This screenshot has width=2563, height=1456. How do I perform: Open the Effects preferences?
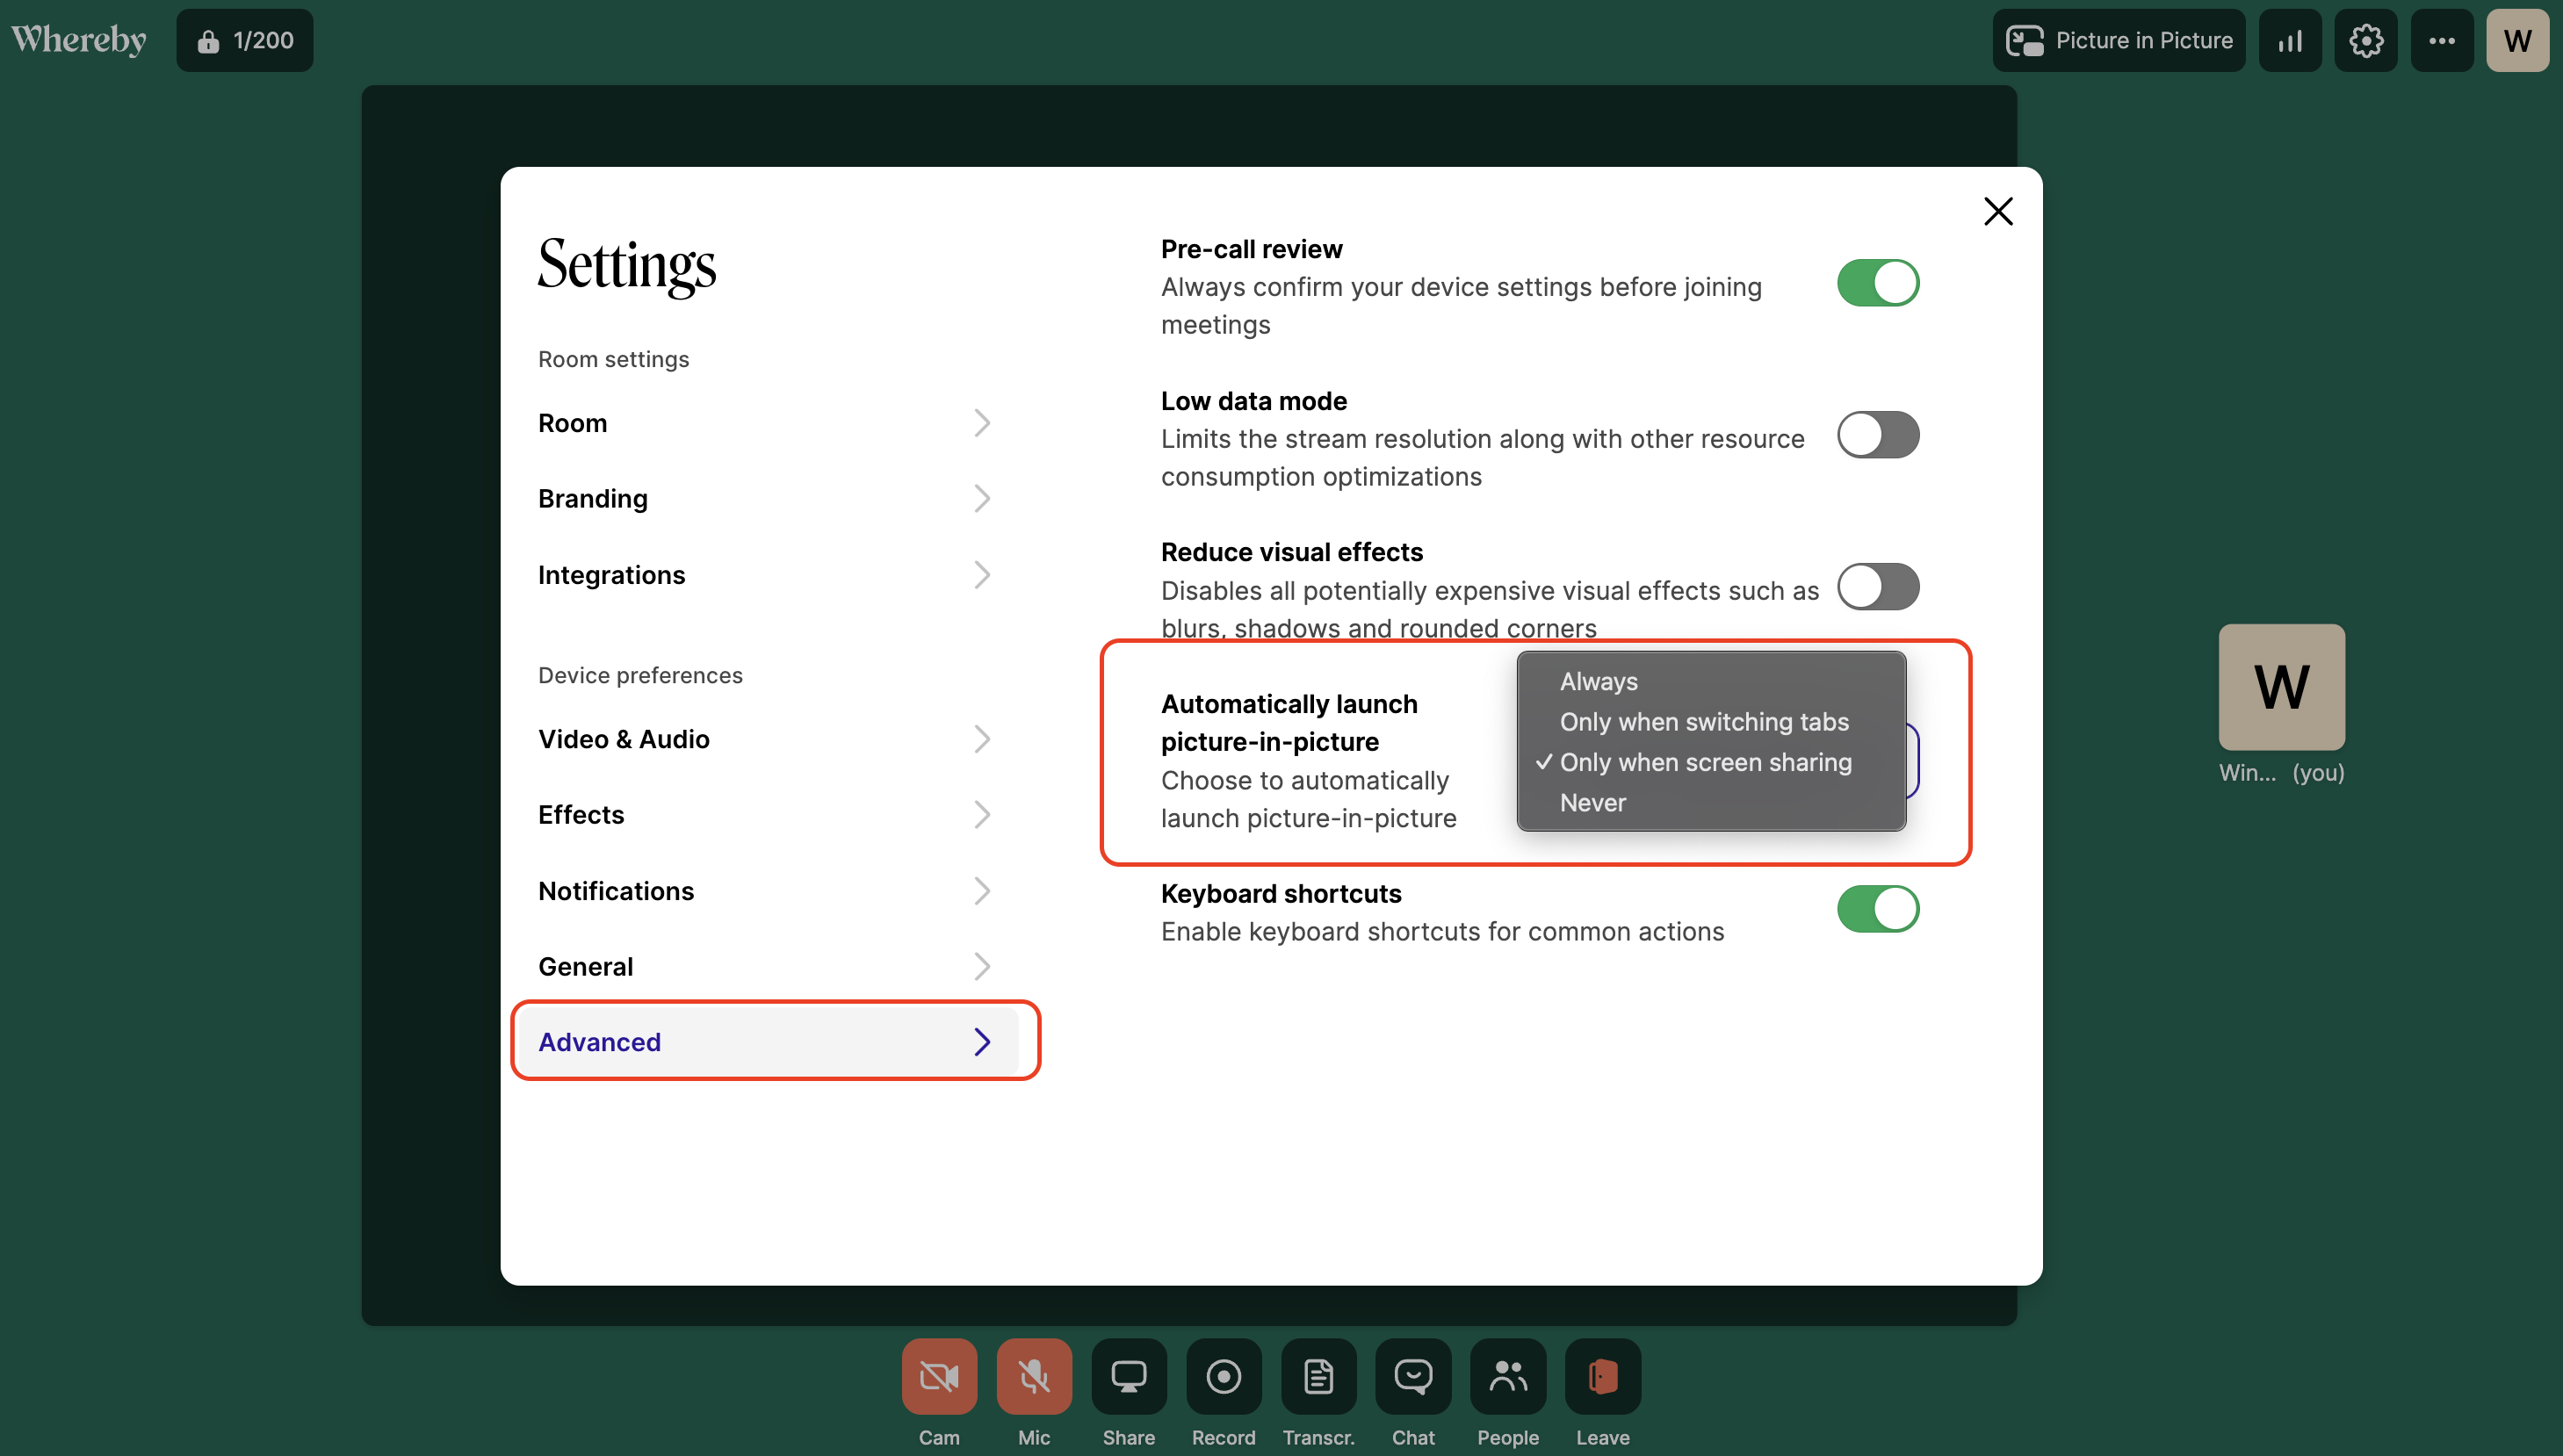[768, 815]
